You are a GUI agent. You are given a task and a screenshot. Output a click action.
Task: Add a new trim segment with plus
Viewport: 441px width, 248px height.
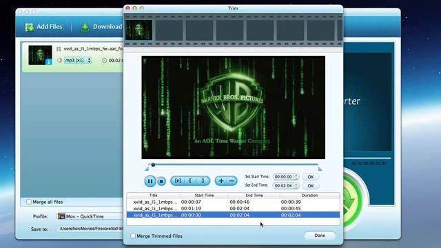click(221, 181)
